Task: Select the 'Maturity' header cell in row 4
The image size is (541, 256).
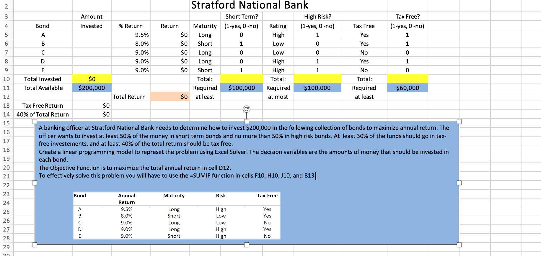Action: pos(205,26)
